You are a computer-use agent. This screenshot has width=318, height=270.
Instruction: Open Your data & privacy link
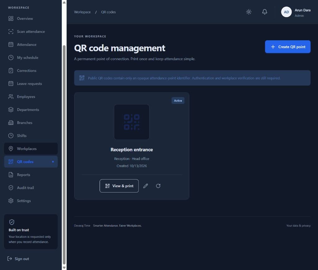tap(298, 226)
